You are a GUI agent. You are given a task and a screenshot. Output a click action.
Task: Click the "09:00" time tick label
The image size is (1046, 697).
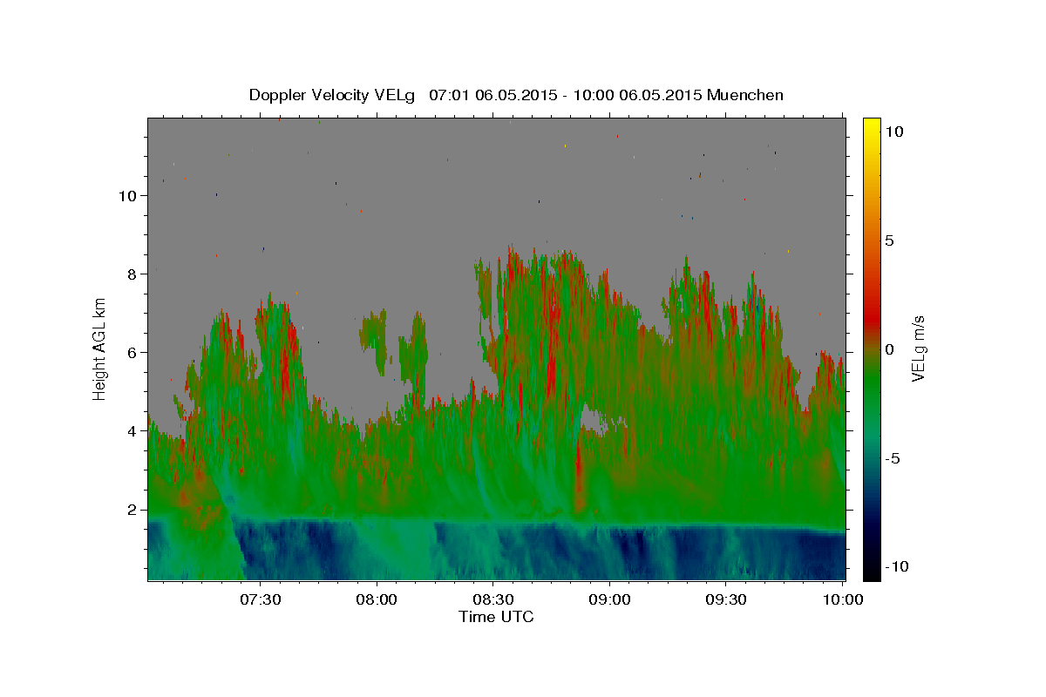610,599
